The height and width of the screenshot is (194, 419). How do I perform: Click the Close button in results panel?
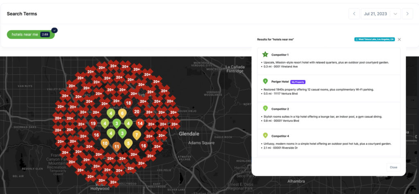tap(393, 167)
